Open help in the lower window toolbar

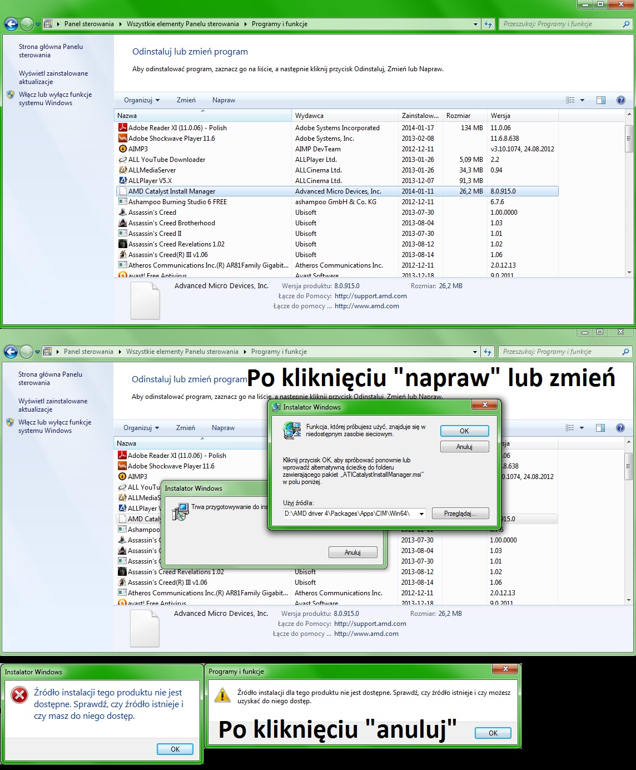(x=620, y=428)
